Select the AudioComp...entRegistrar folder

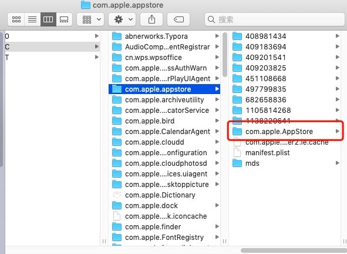pyautogui.click(x=164, y=47)
